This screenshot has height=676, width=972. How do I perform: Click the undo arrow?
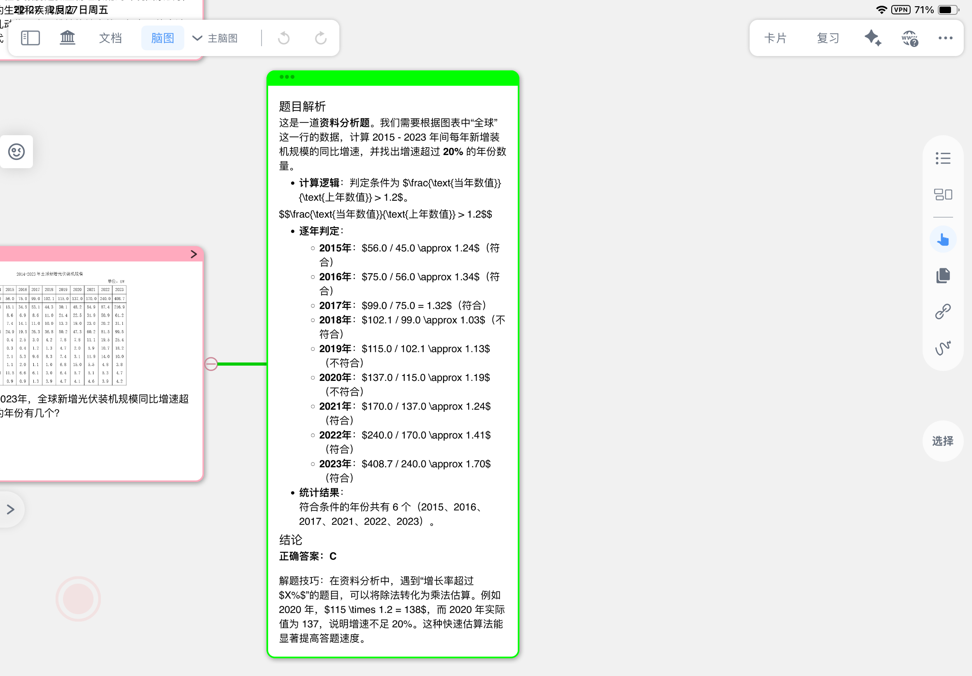[x=284, y=38]
